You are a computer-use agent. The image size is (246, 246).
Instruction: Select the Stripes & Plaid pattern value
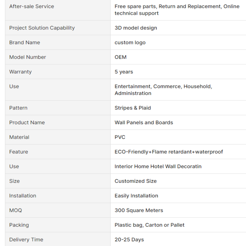click(x=133, y=108)
